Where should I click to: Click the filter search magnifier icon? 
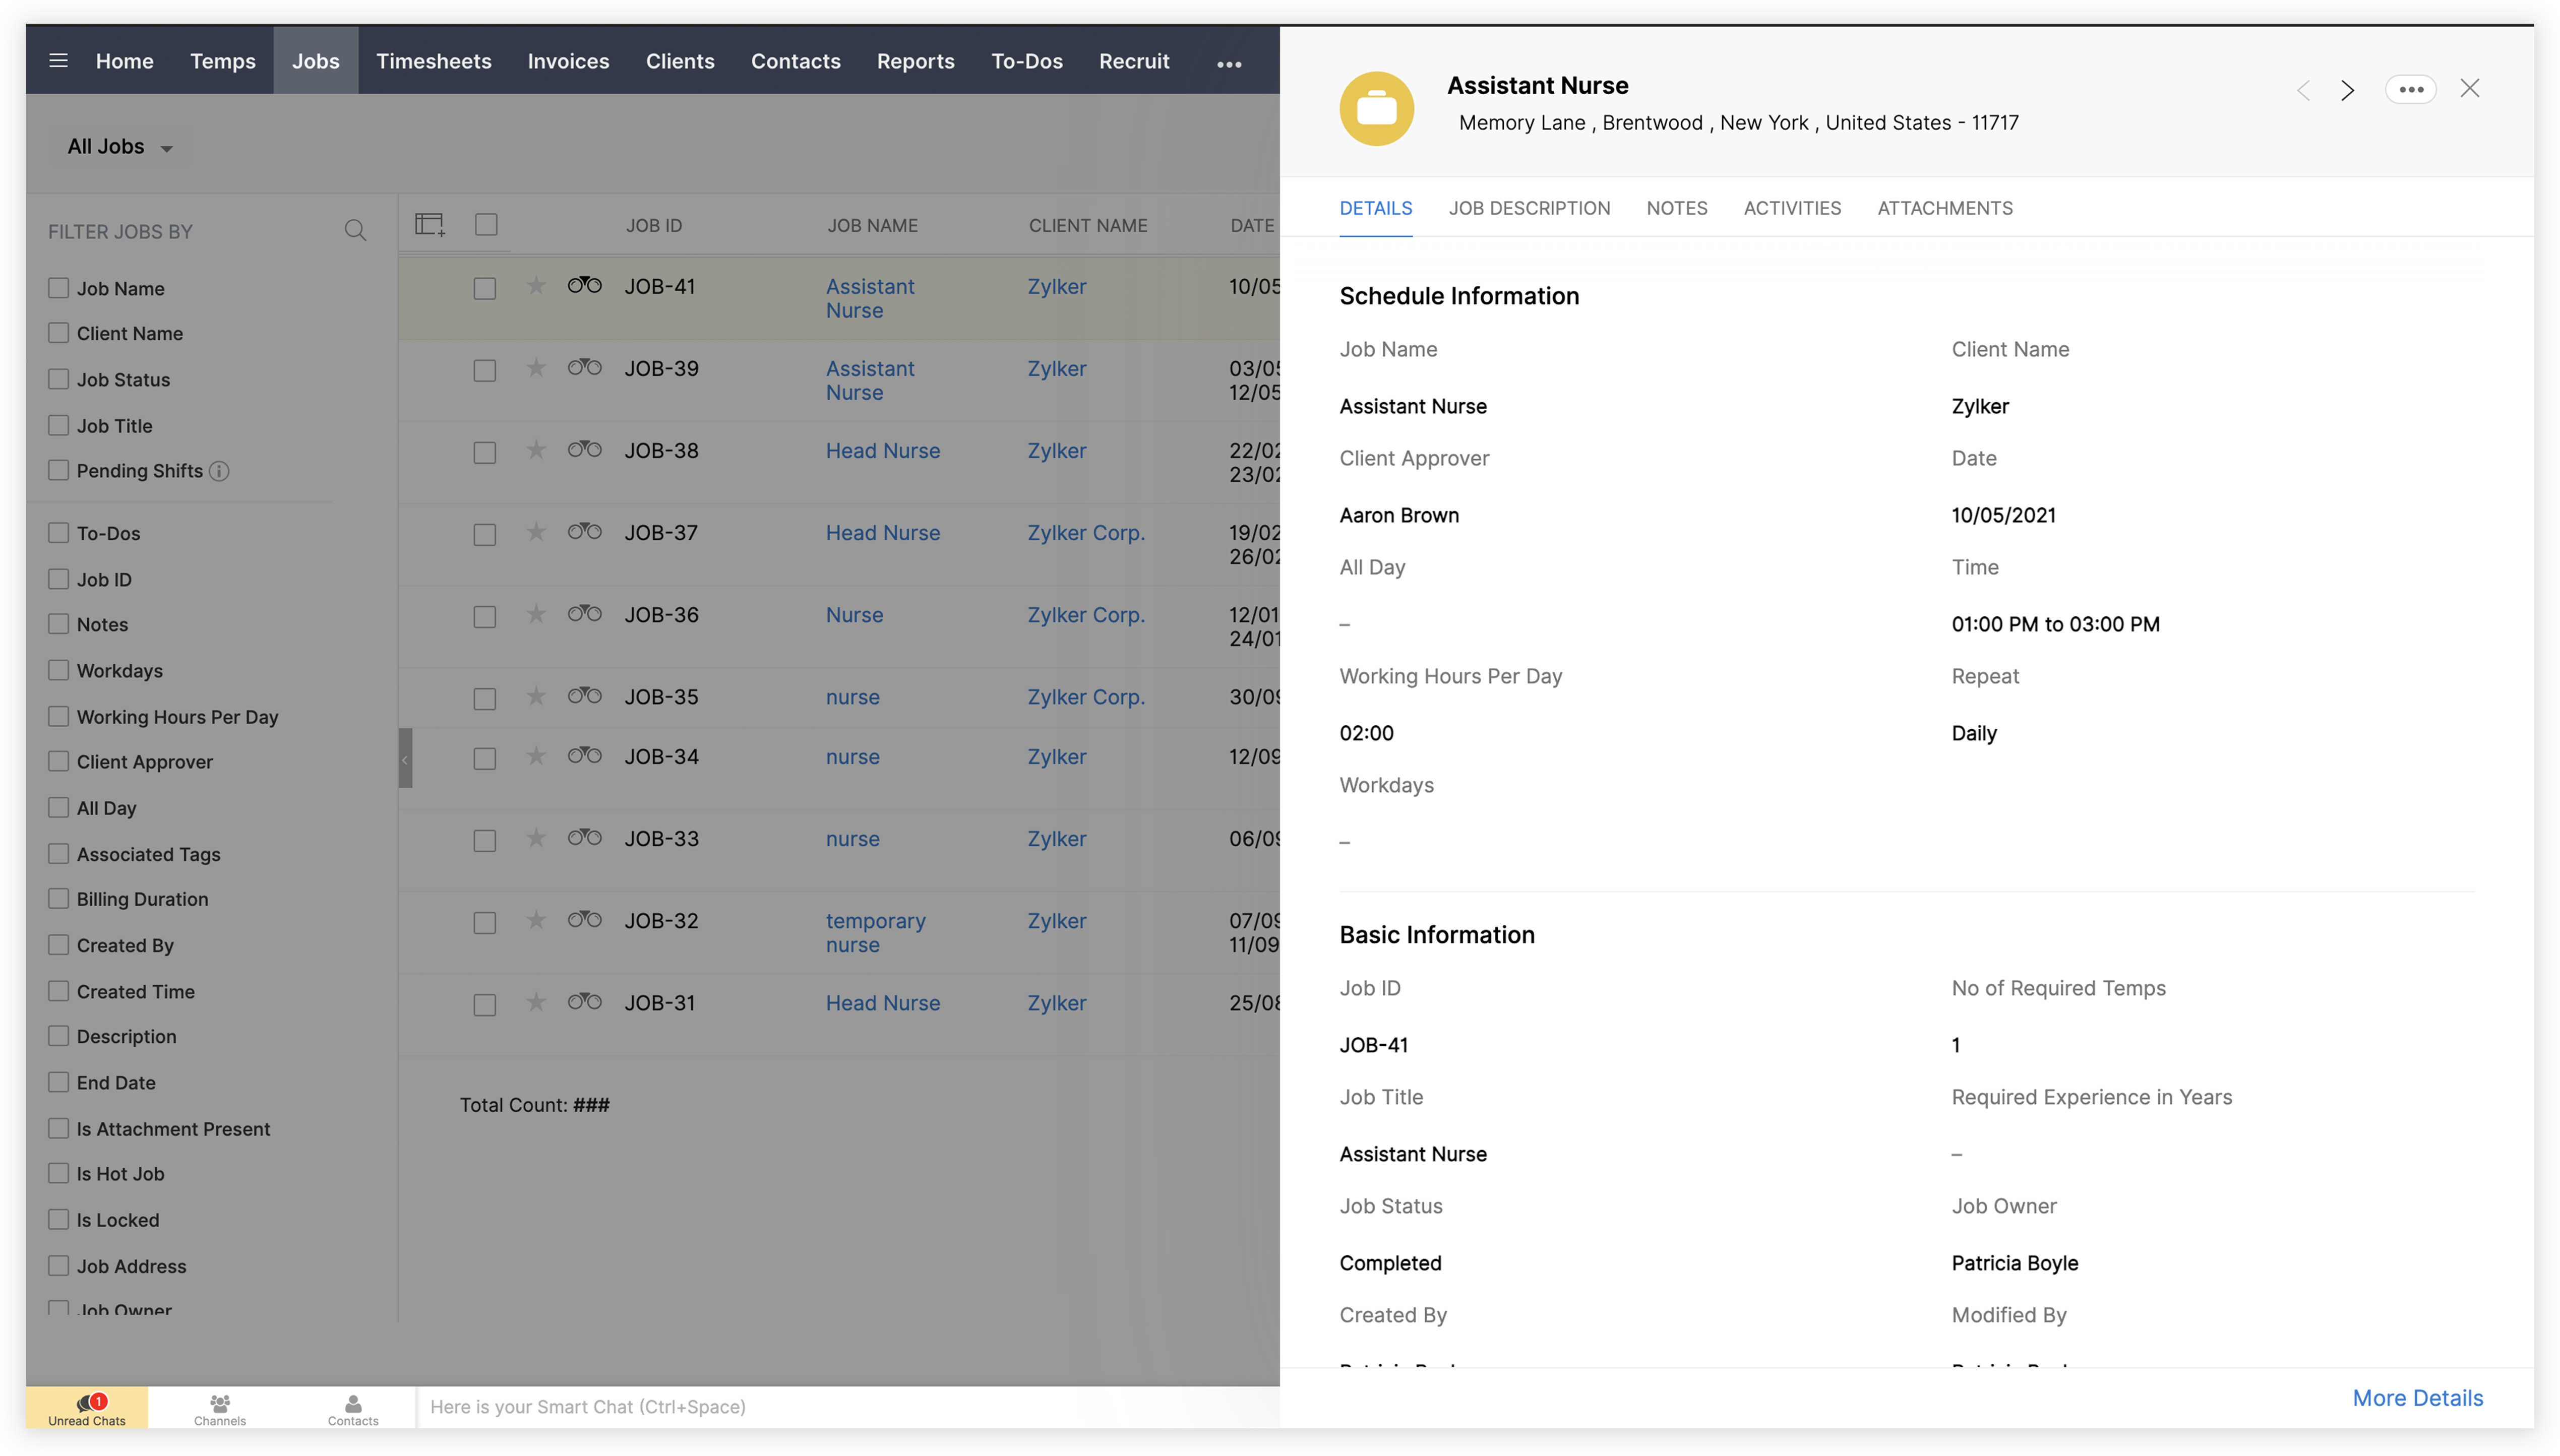pyautogui.click(x=355, y=231)
